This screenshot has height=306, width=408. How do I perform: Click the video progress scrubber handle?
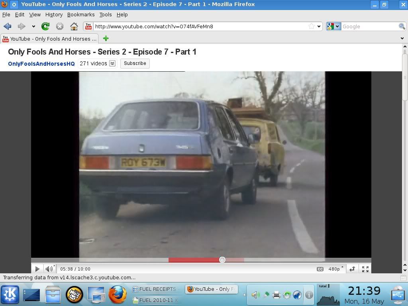pyautogui.click(x=222, y=260)
